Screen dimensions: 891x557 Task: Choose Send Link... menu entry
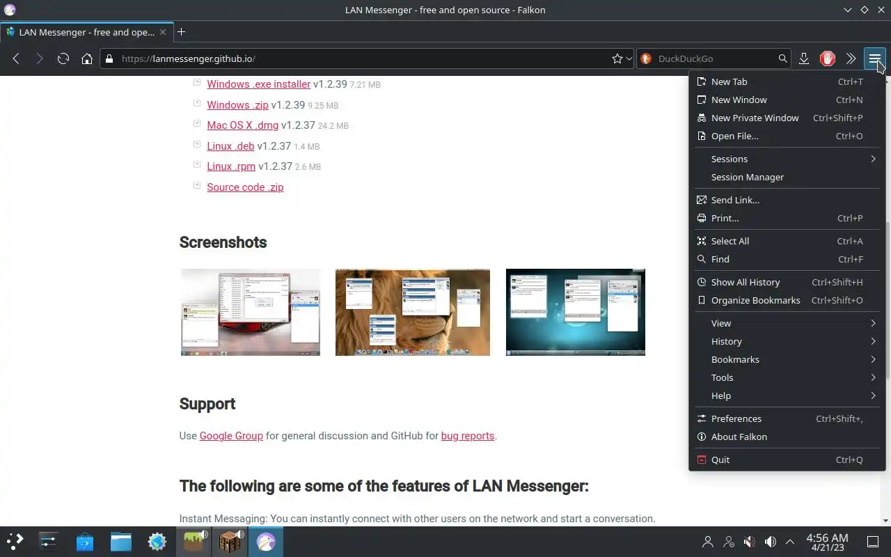point(787,200)
